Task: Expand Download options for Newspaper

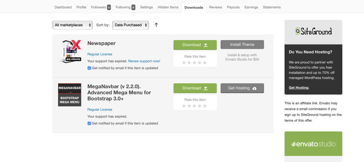Action: [195, 45]
